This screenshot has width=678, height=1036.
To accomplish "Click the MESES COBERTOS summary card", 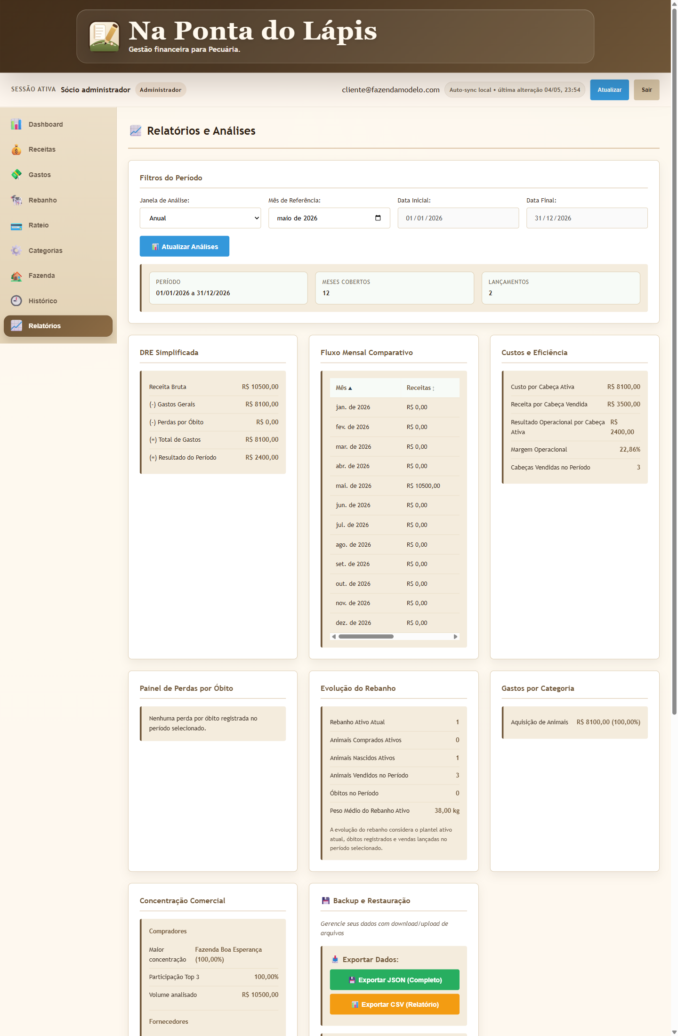I will tap(395, 288).
